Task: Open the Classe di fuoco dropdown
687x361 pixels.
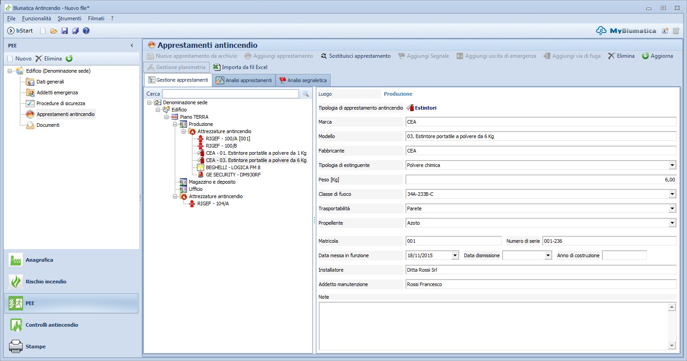Action: coord(672,194)
